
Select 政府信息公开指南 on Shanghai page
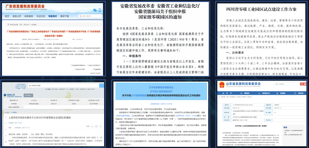[x=74, y=100]
